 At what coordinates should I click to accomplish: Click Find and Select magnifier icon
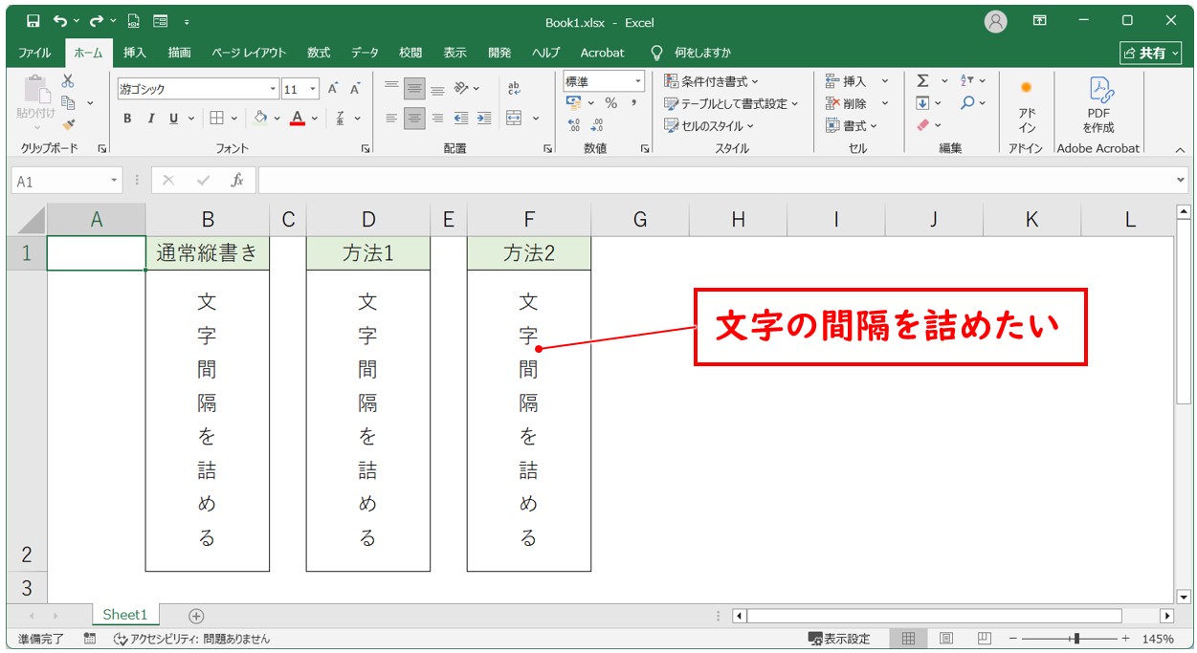tap(967, 103)
